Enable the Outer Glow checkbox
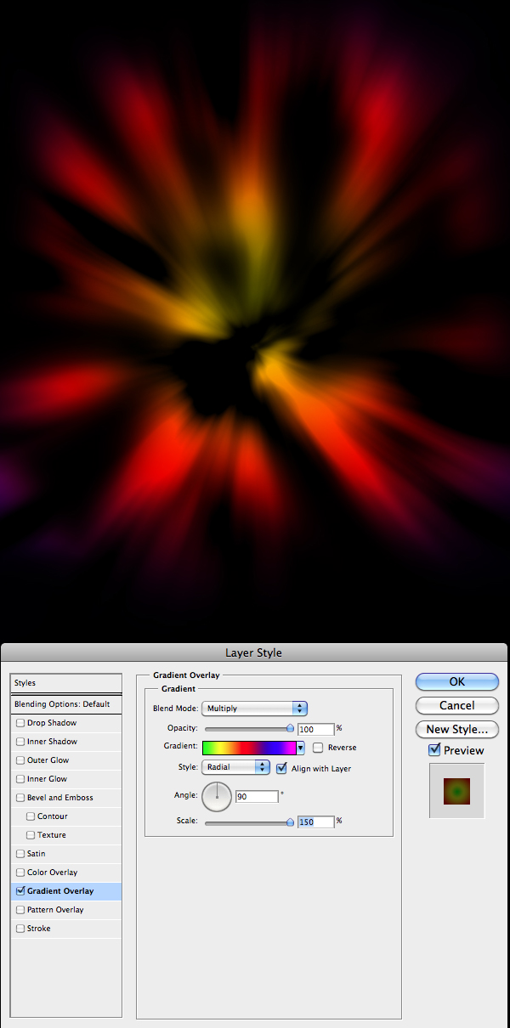Screen dimensions: 510x1028 click(x=20, y=760)
